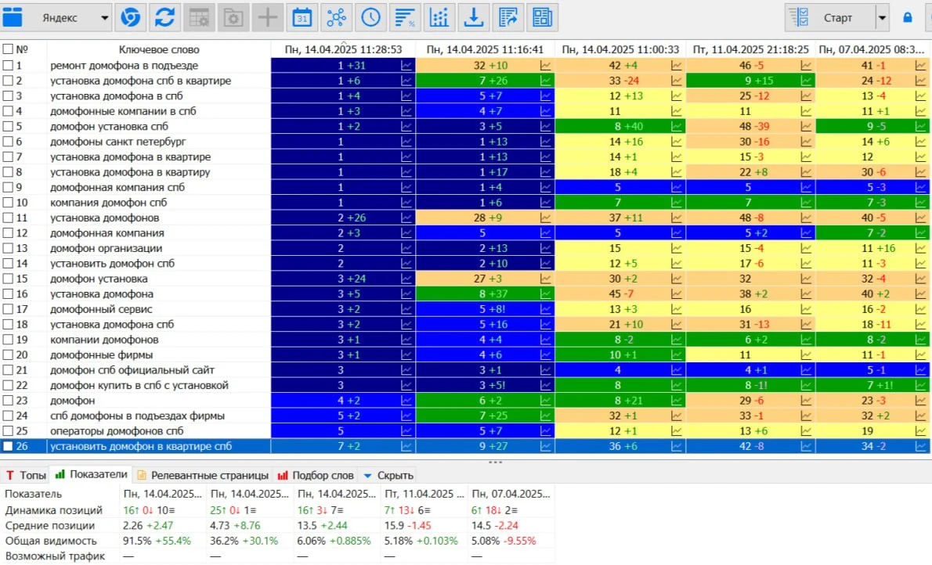Open the calendar toolbar icon
The image size is (932, 565).
(302, 17)
